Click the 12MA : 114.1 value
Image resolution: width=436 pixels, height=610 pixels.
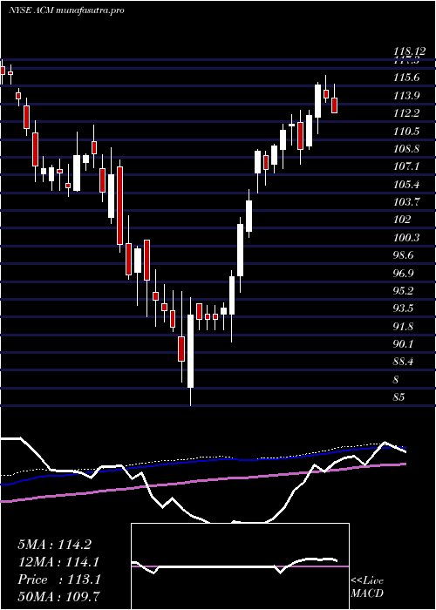coord(58,562)
